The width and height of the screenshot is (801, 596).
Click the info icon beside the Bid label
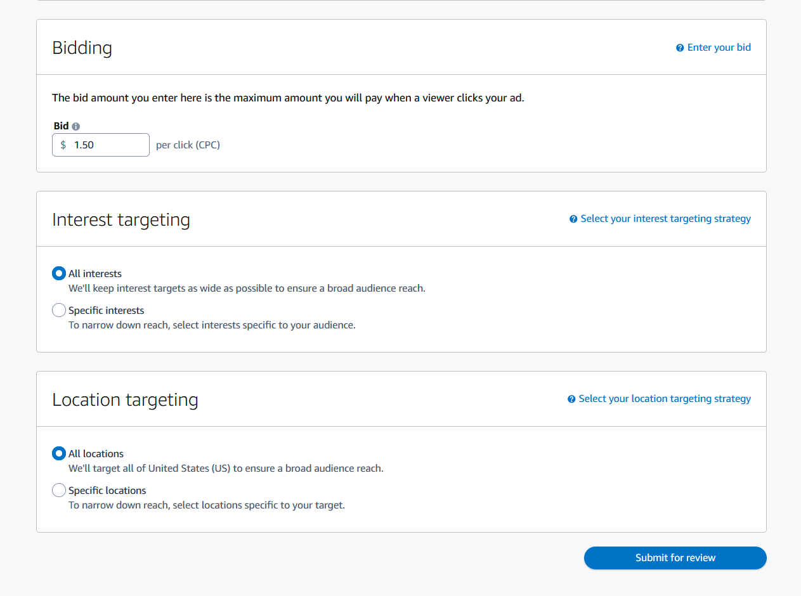pos(75,126)
